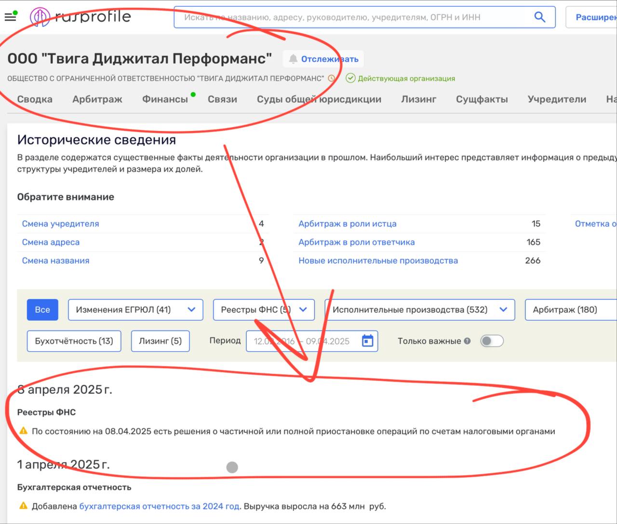Switch to the Арбитраж tab

coord(97,99)
